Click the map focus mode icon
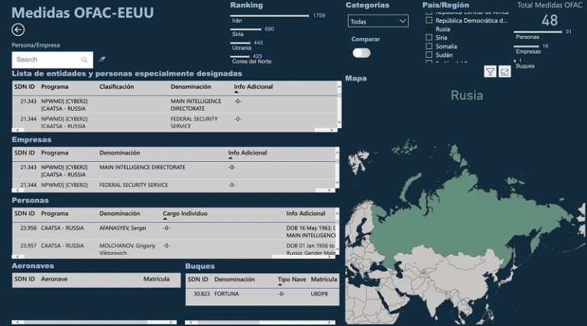587x326 pixels. [x=504, y=72]
